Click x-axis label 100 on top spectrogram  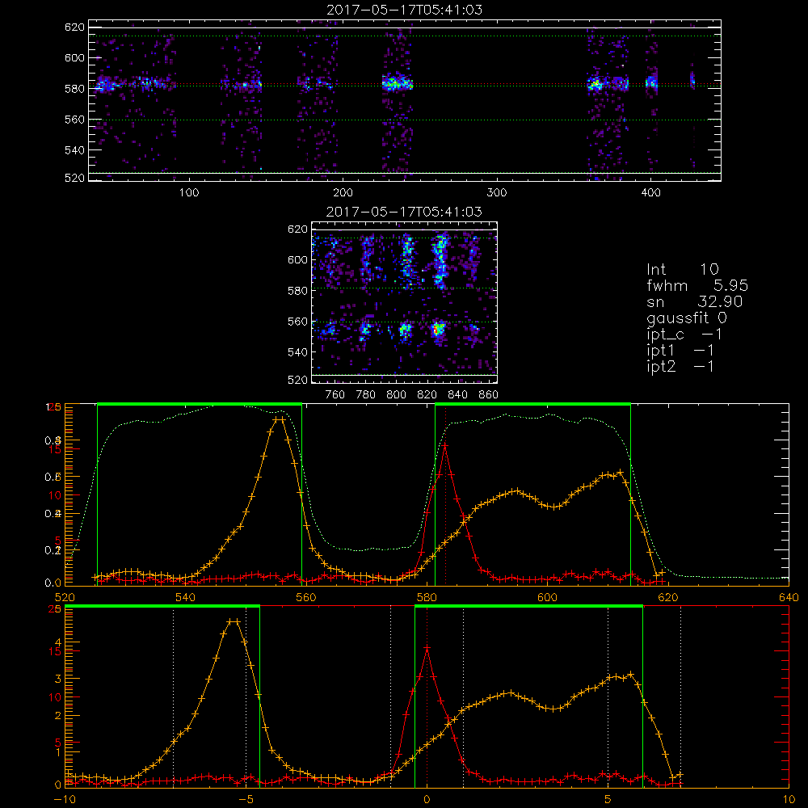click(189, 193)
